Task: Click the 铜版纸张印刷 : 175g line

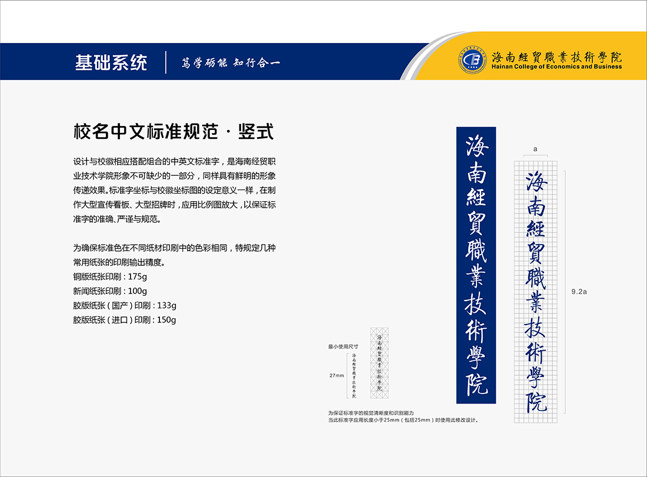Action: [110, 276]
